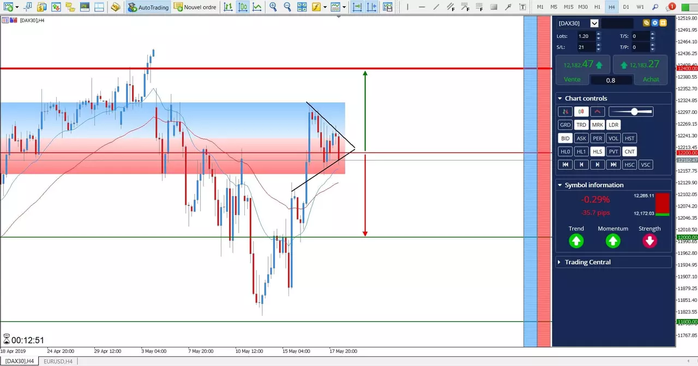Viewport: 698px width, 366px height.
Task: Jump to chart end playback button
Action: click(x=613, y=164)
